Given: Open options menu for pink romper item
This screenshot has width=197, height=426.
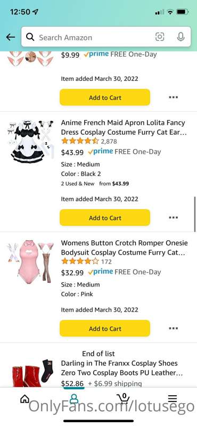Looking at the screenshot, I should point(174,329).
